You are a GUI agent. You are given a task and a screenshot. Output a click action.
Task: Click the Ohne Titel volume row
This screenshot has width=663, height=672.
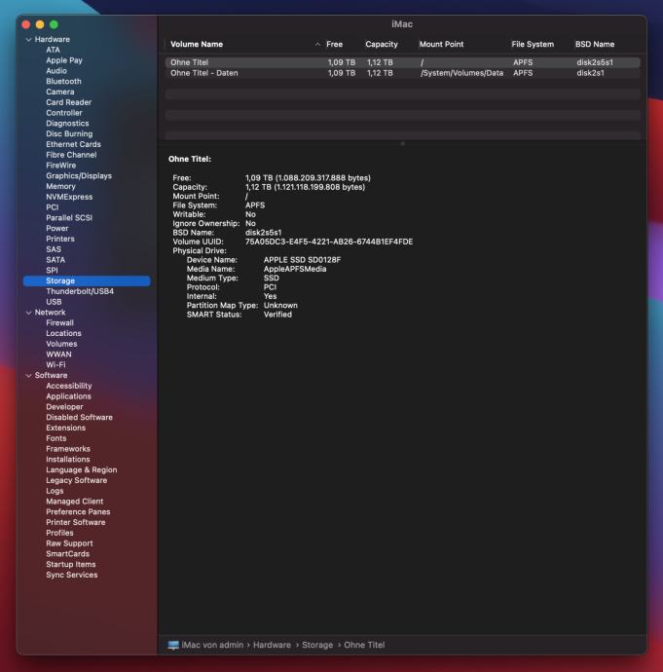click(190, 62)
